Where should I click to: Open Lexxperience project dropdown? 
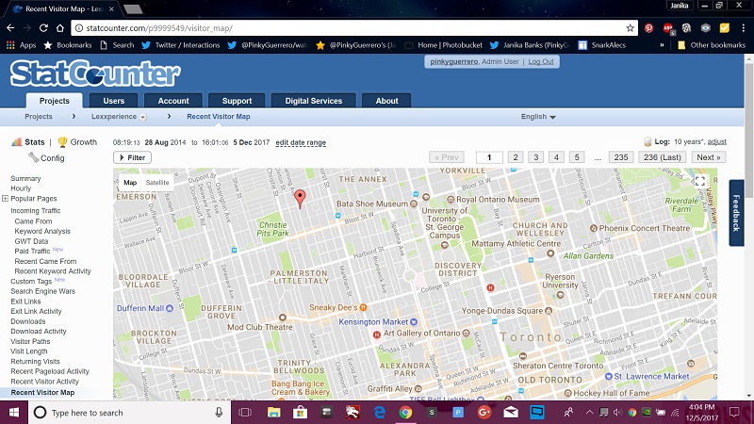click(143, 117)
